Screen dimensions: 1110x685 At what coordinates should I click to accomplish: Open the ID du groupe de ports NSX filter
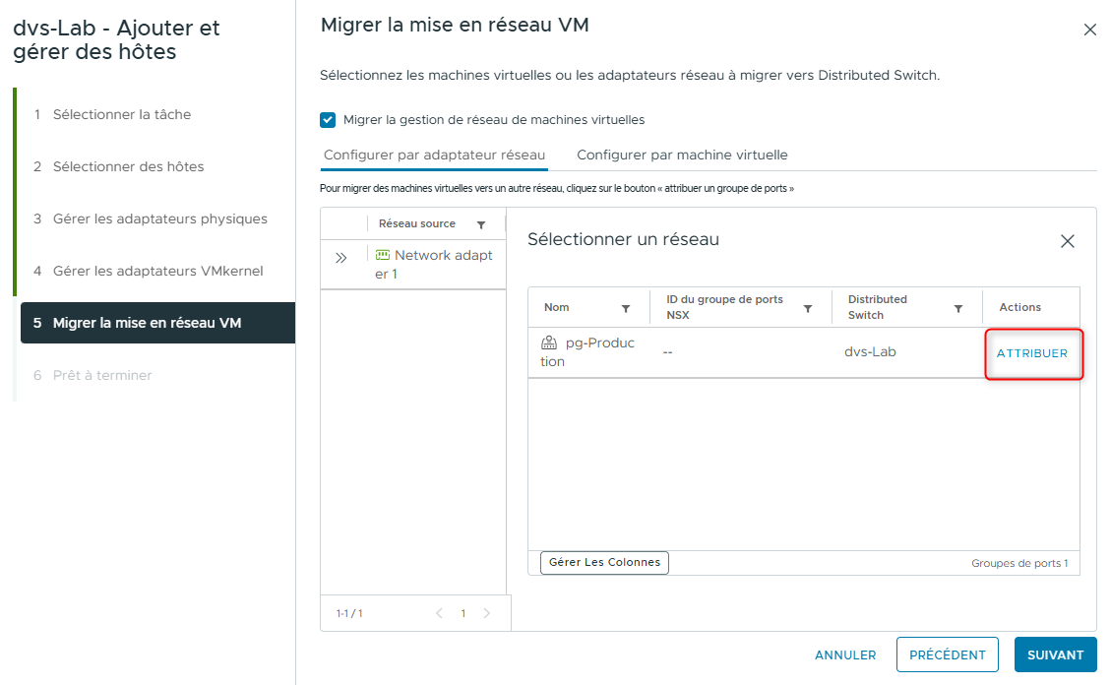click(808, 307)
